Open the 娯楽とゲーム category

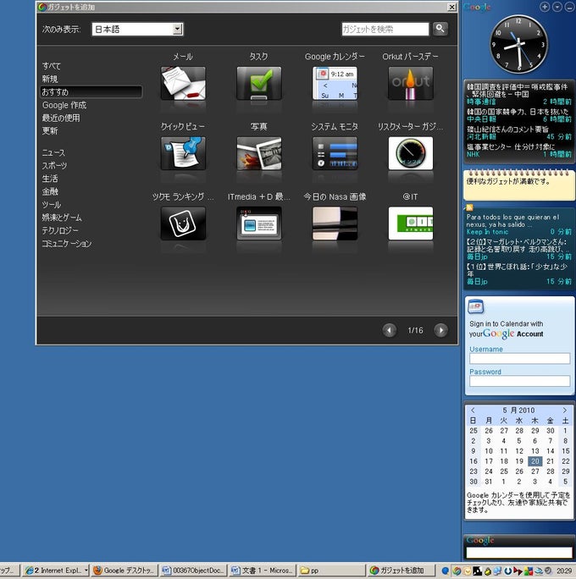coord(62,218)
